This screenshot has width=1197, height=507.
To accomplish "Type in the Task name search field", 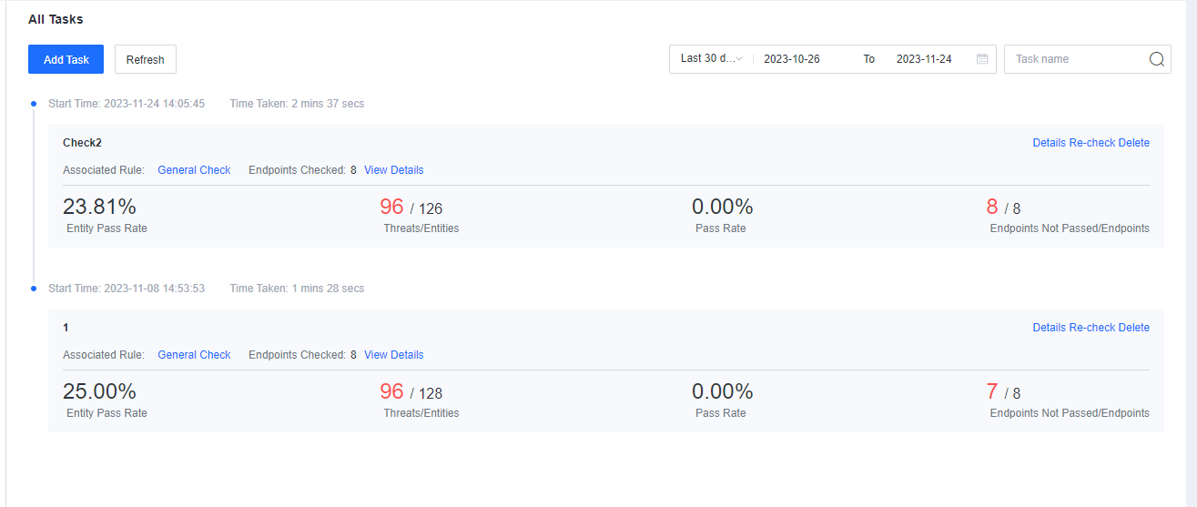I will (1076, 59).
